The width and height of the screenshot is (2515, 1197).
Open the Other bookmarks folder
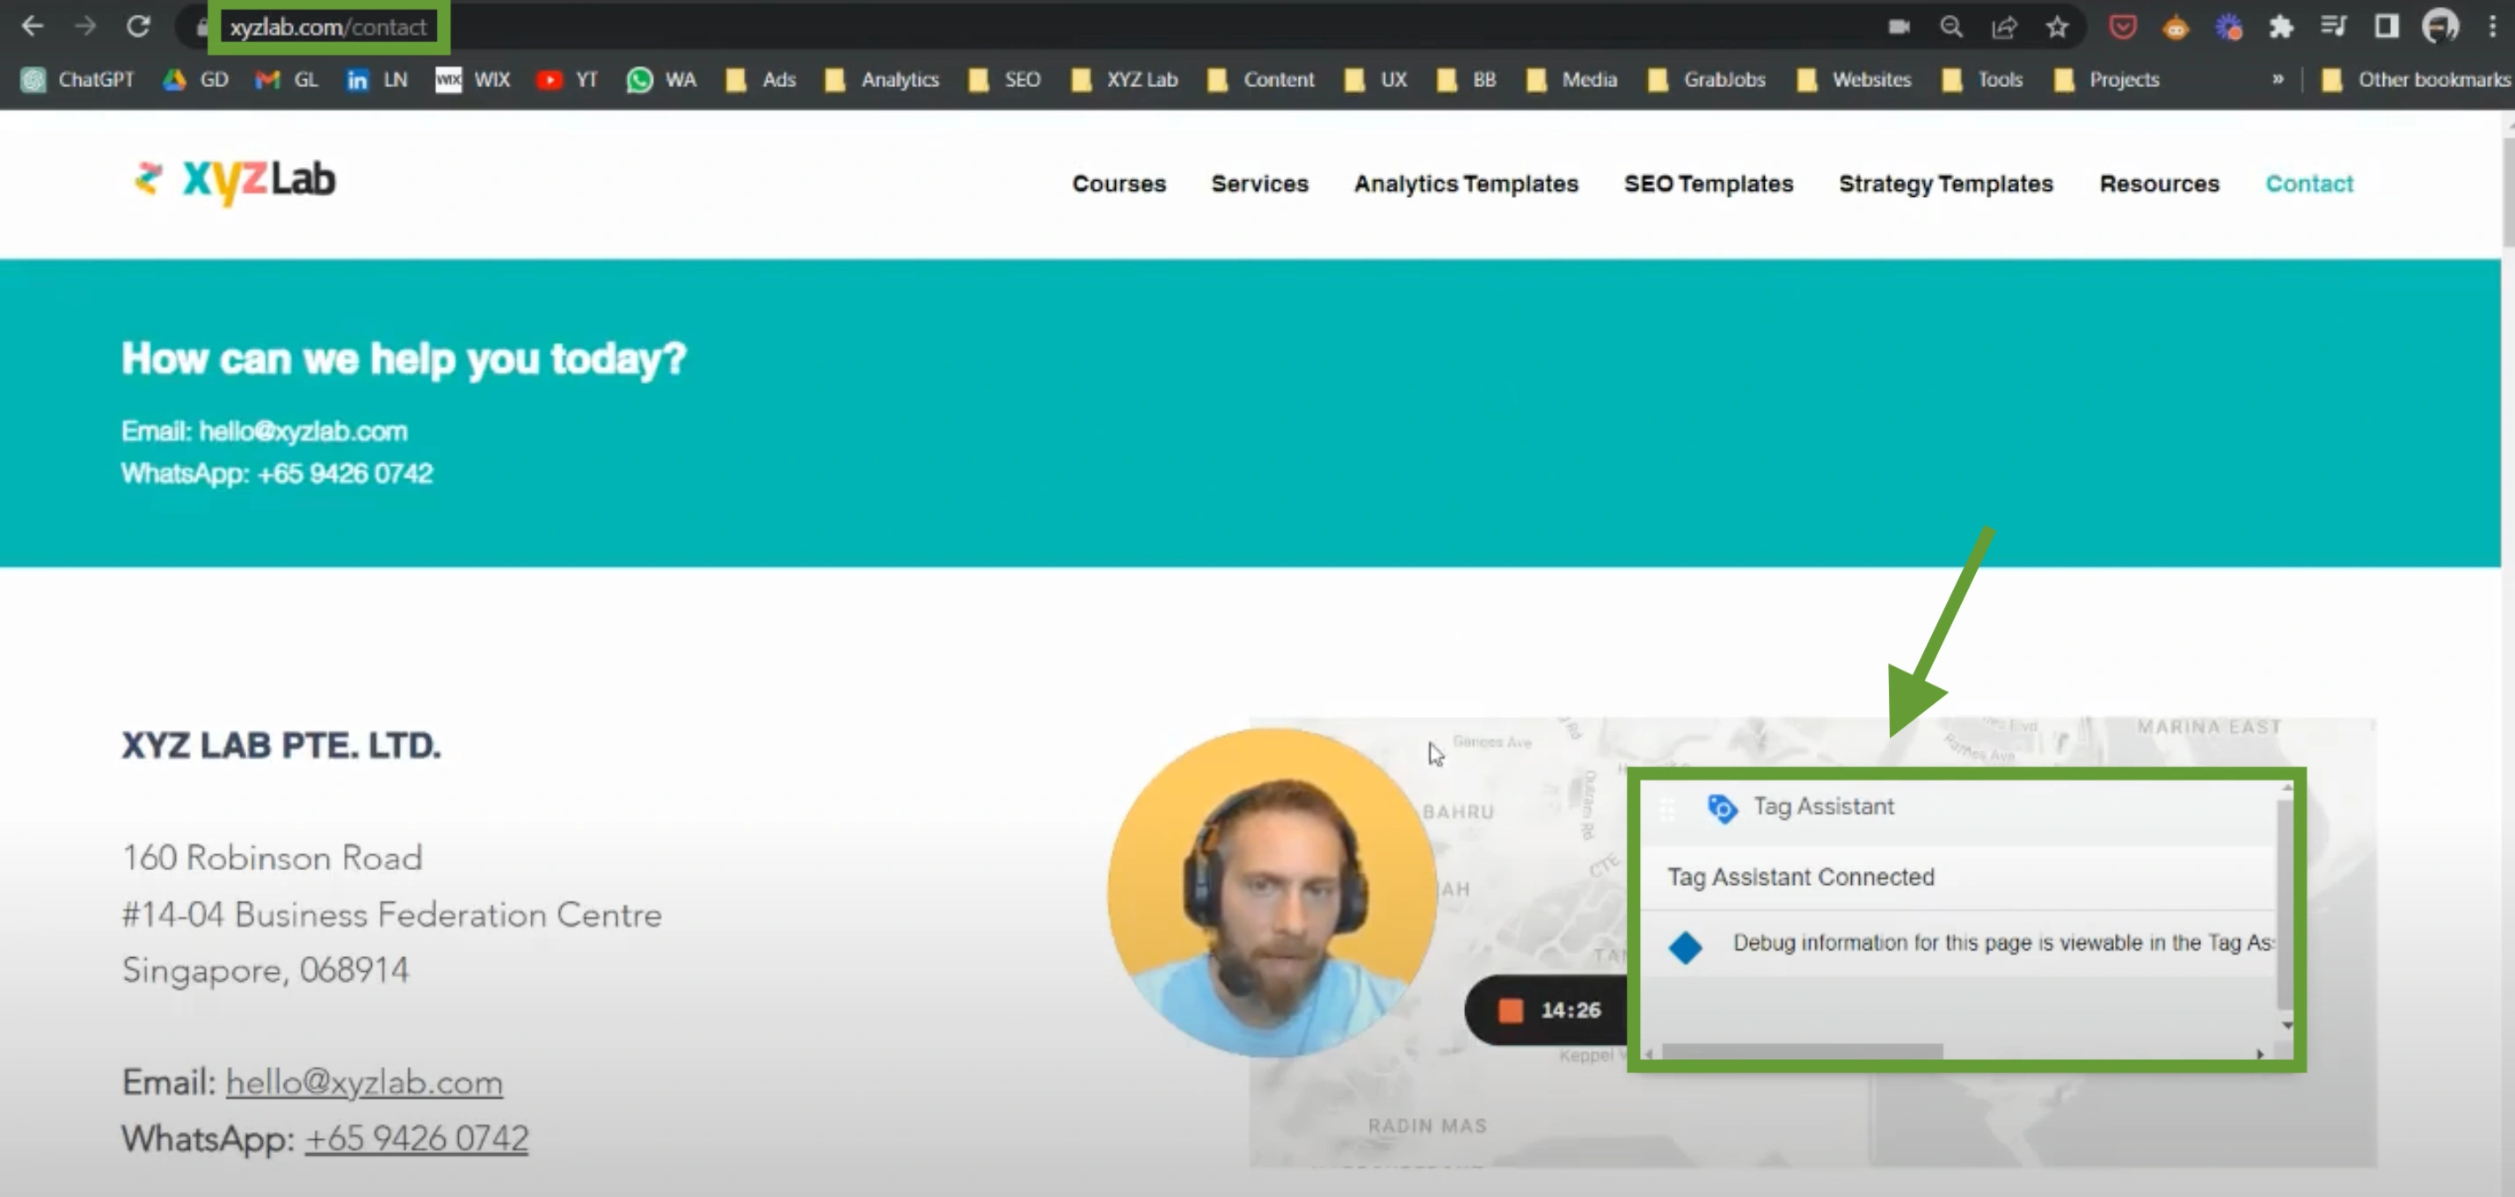(2415, 80)
